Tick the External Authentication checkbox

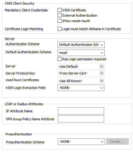tap(59, 15)
